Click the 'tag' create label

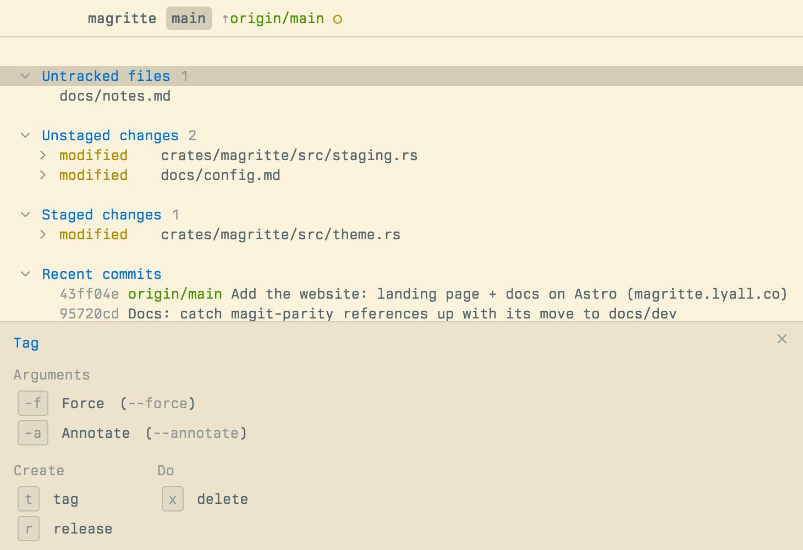pos(66,499)
